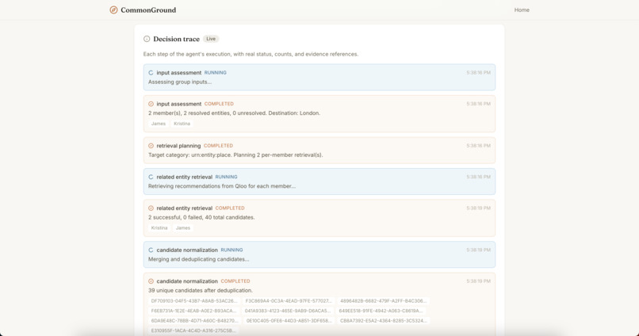Click the '2 member(s), 2 resolved entities' line
Screen dimensions: 639x336
(x=235, y=113)
